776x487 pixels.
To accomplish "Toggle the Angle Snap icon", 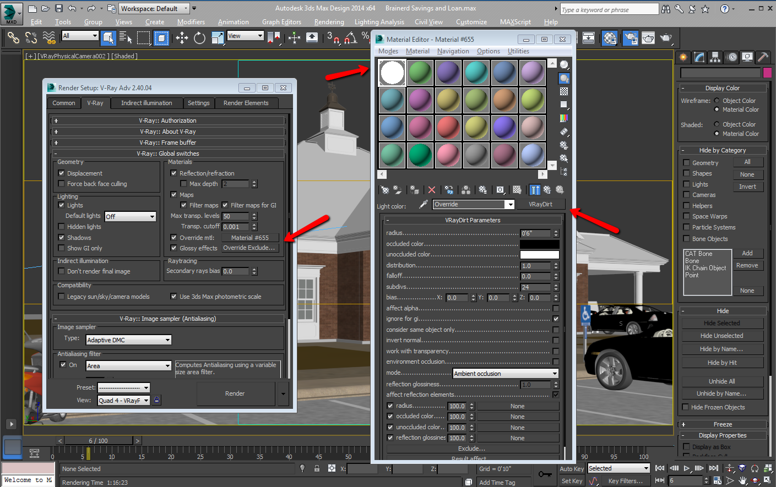I will tap(350, 37).
